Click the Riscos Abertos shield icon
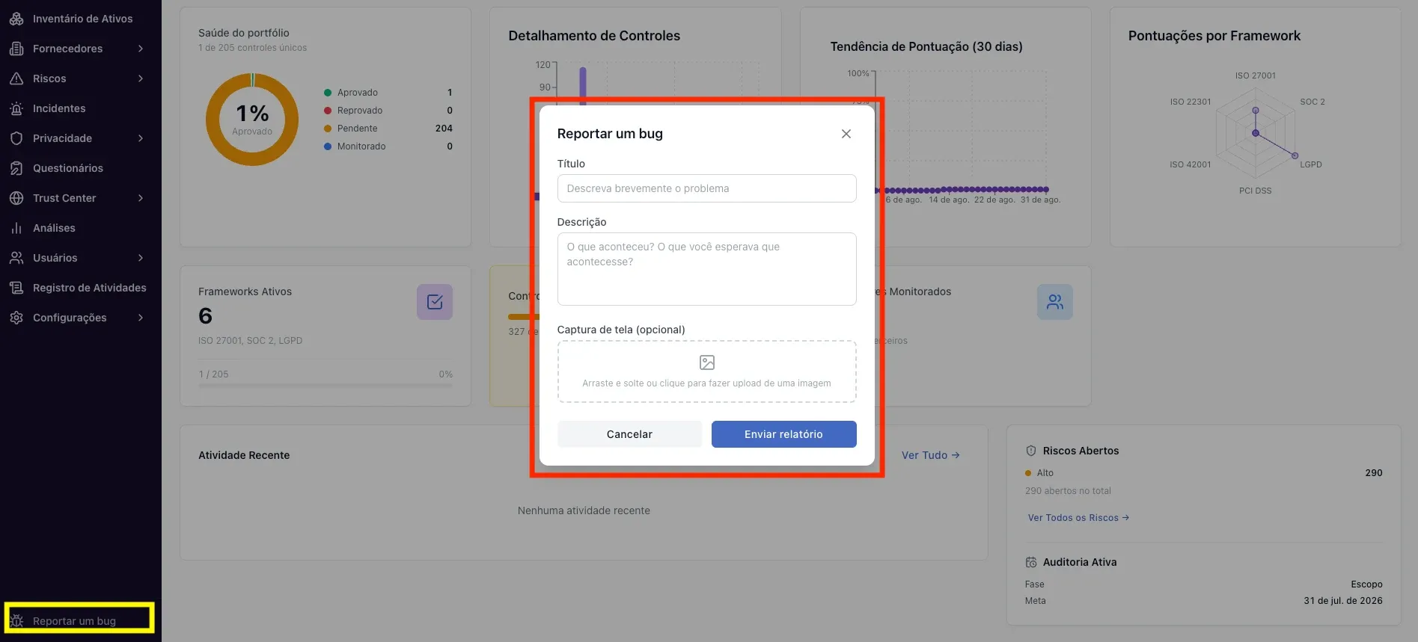1418x642 pixels. point(1031,451)
